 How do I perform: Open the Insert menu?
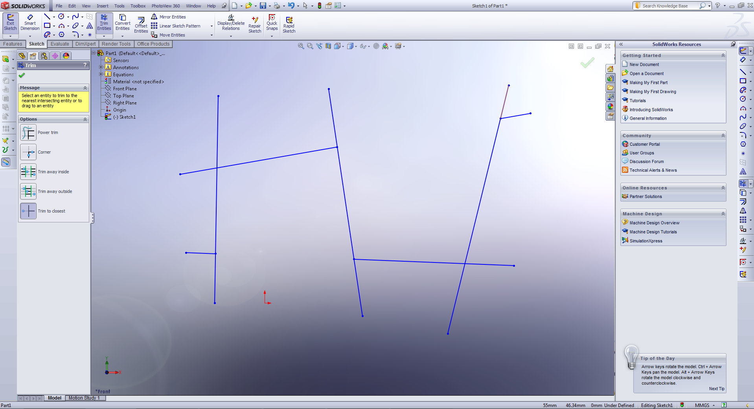(103, 6)
